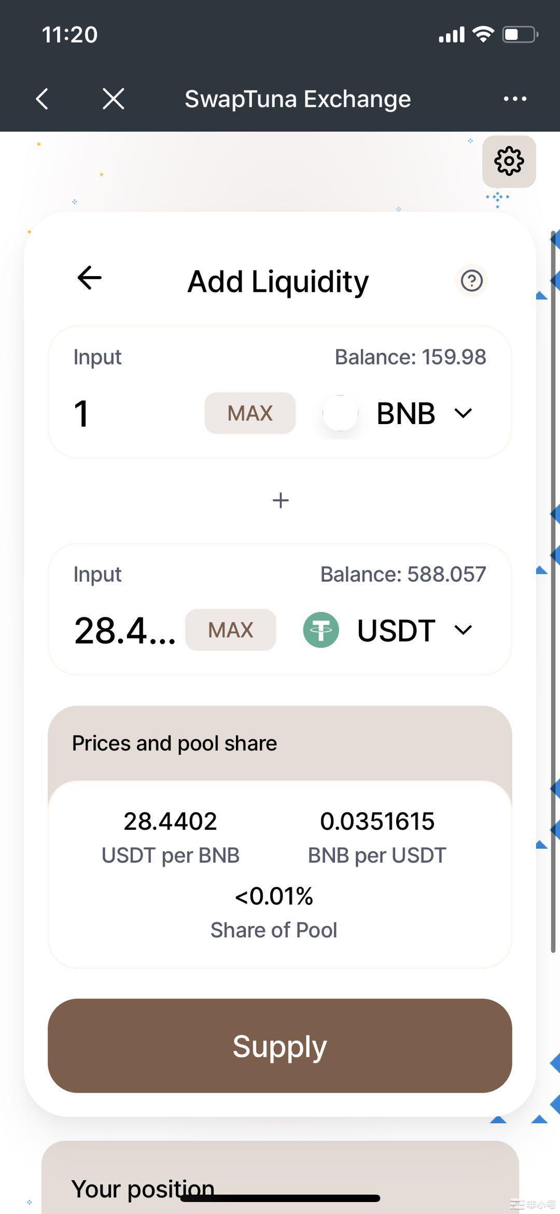The height and width of the screenshot is (1214, 560).
Task: Open the BNB token selector dropdown
Action: [424, 414]
